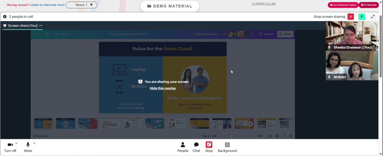383x156 pixels.
Task: Click the 39% zoom value
Action: (x=260, y=136)
